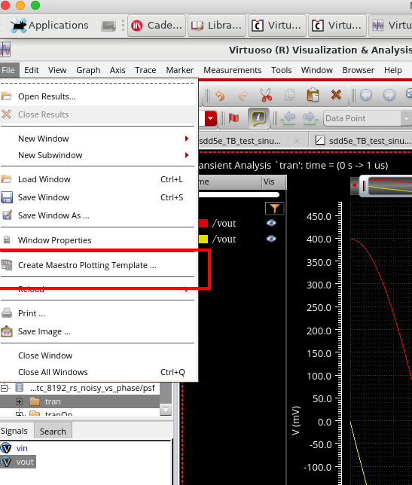412x485 pixels.
Task: Click the back navigation circle icon
Action: click(x=366, y=95)
